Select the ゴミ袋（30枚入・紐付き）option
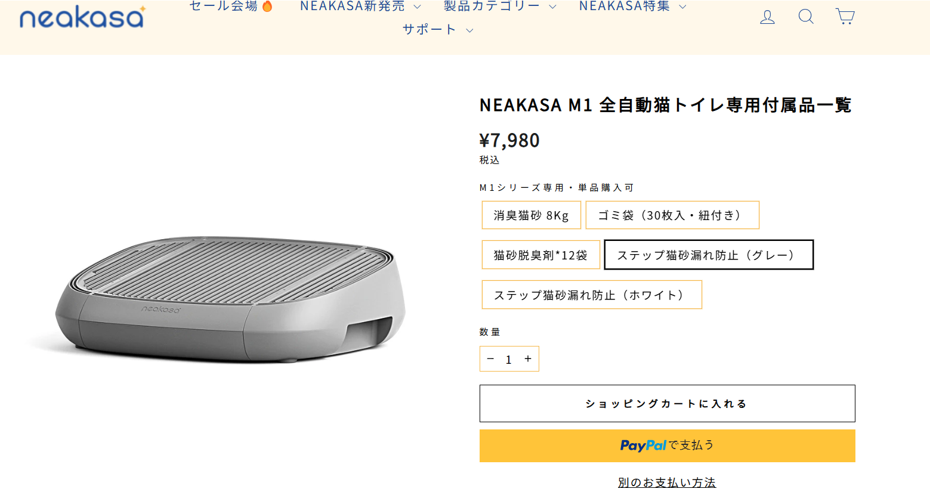Viewport: 930px width, 498px height. (x=672, y=215)
